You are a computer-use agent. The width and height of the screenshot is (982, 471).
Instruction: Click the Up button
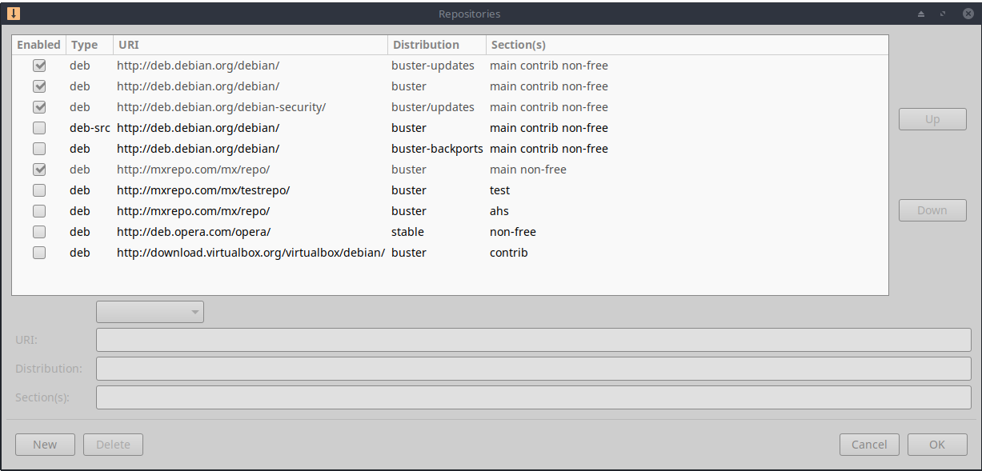click(x=932, y=119)
